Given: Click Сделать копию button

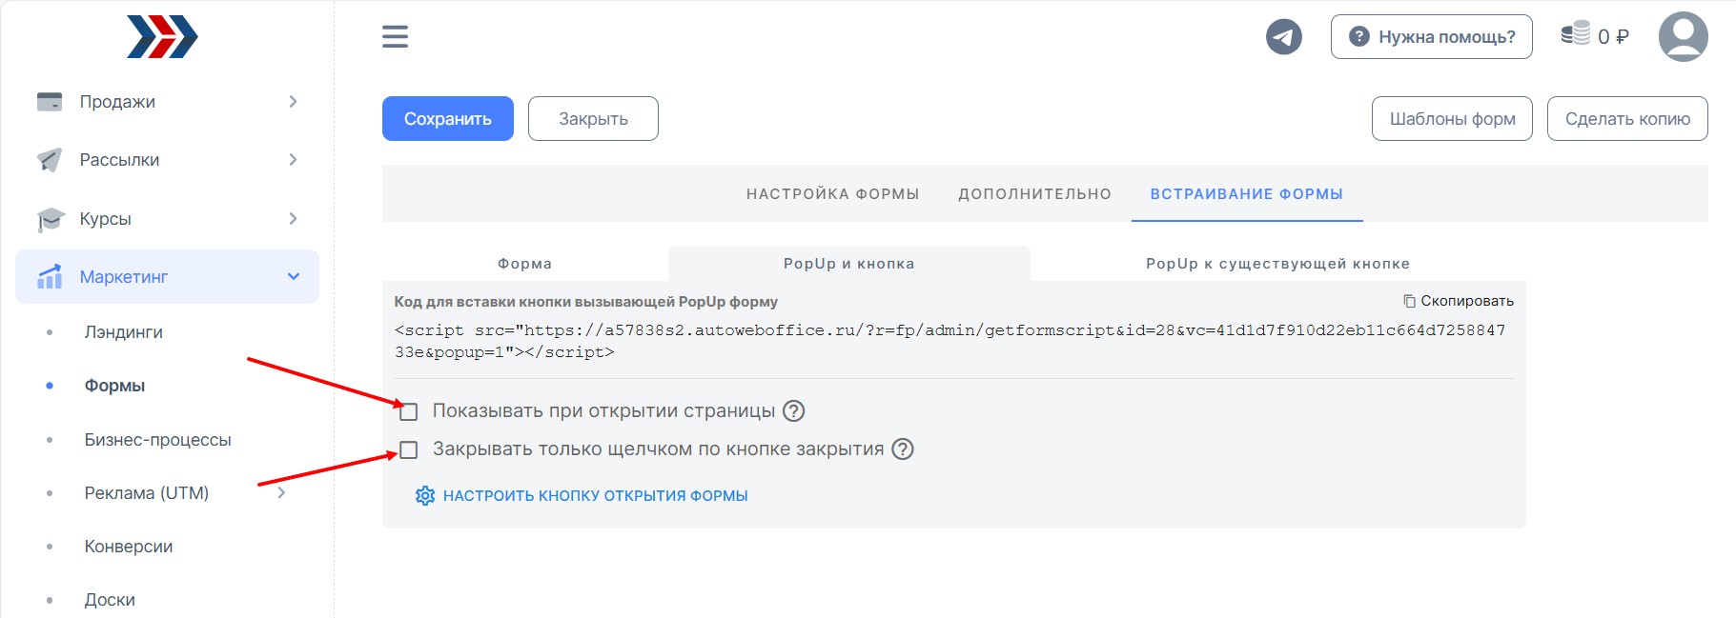Looking at the screenshot, I should pos(1627,119).
